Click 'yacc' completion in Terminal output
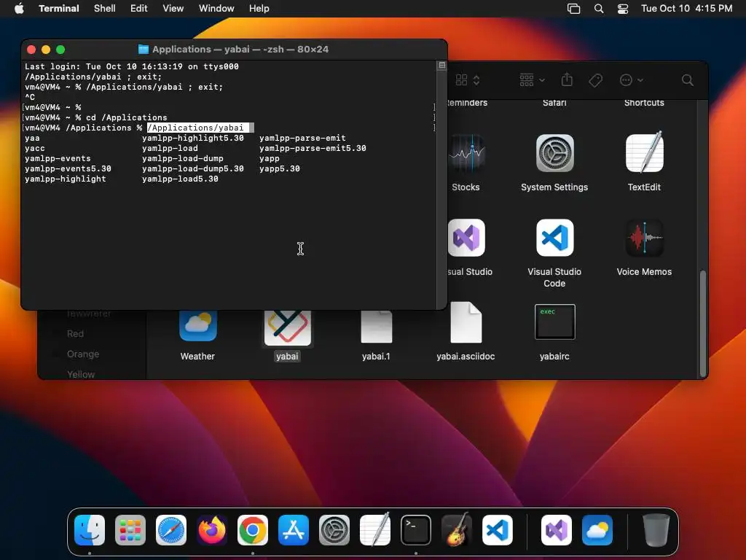Screen dimensions: 746x560 tap(35, 148)
